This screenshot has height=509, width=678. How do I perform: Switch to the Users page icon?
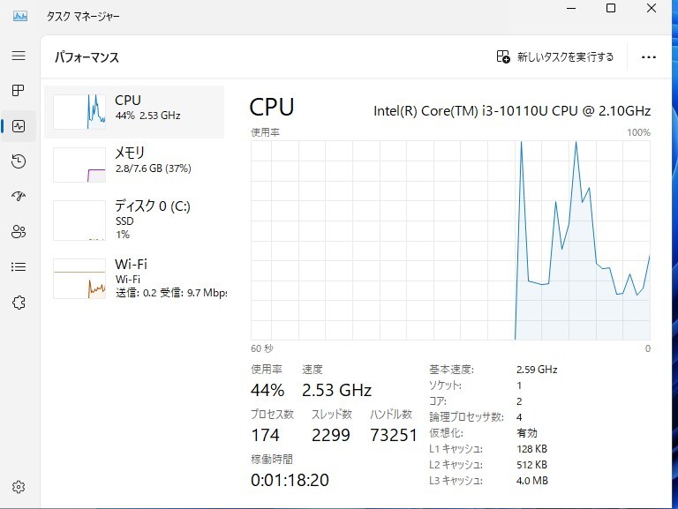point(19,232)
